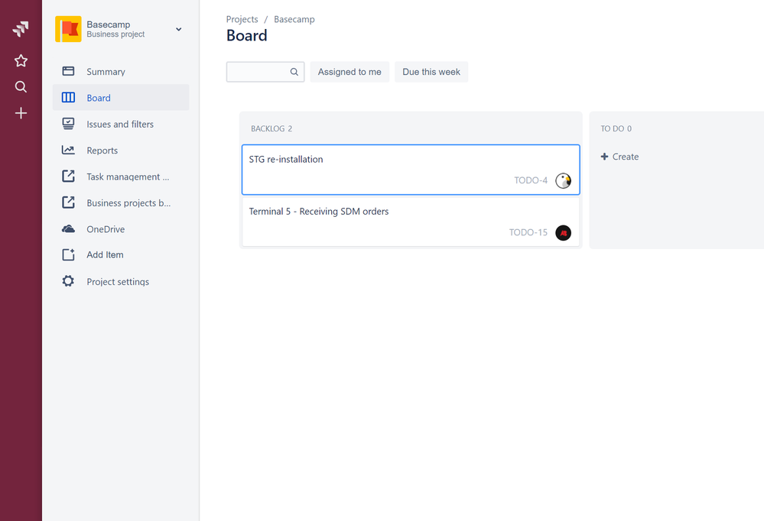The image size is (764, 521).
Task: Focus the board search field
Action: pyautogui.click(x=265, y=72)
